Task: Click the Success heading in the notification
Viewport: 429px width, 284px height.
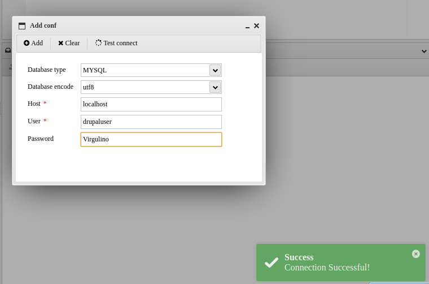Action: coord(299,257)
